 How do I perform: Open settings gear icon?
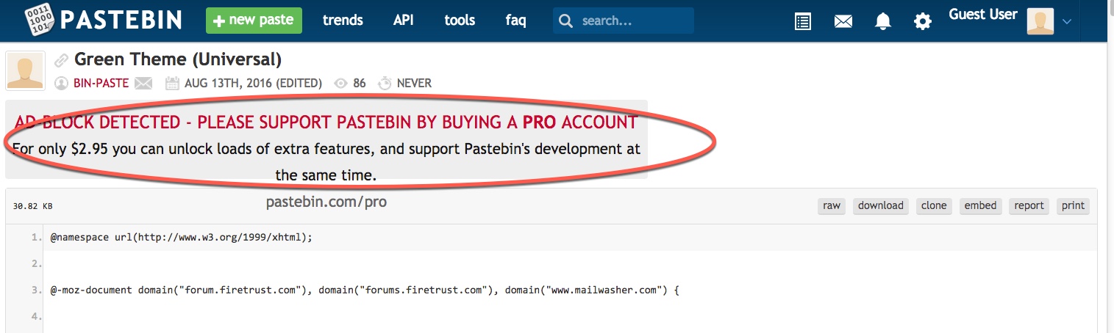[922, 21]
